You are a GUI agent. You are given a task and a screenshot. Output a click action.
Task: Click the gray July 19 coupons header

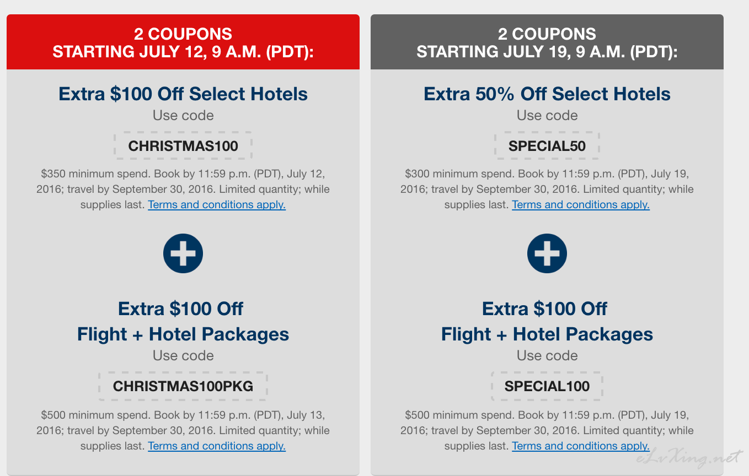tap(547, 42)
